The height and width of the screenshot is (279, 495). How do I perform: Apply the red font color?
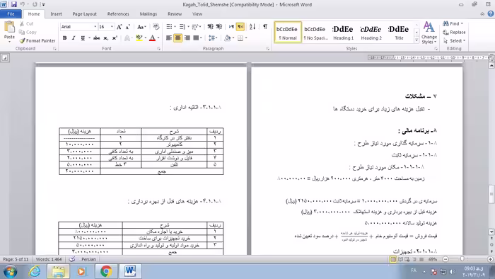pyautogui.click(x=153, y=38)
